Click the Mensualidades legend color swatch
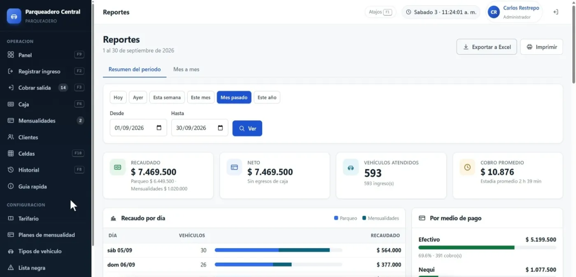Screen dimensions: 576x277 pos(364,218)
